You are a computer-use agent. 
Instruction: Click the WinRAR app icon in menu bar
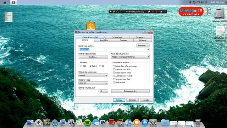pos(13,2)
